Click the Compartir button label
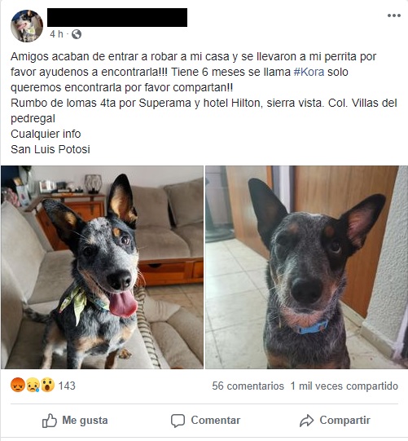The width and height of the screenshot is (408, 441). pos(344,420)
